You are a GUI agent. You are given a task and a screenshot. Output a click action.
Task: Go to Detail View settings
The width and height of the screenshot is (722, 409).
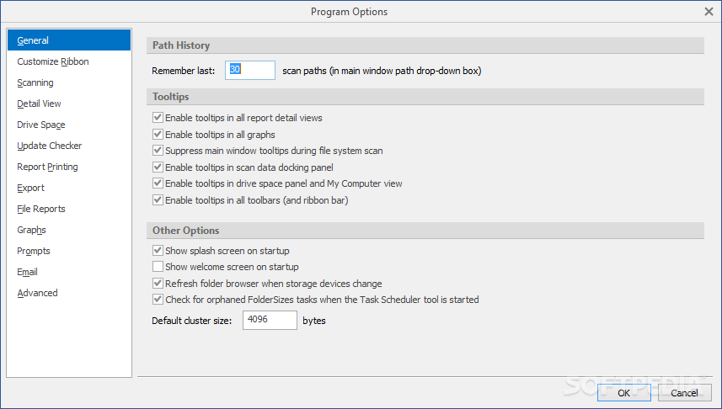[39, 104]
